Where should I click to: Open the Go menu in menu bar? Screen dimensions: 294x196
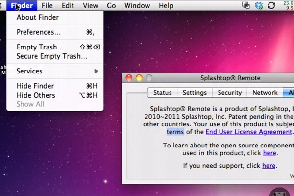tap(111, 6)
